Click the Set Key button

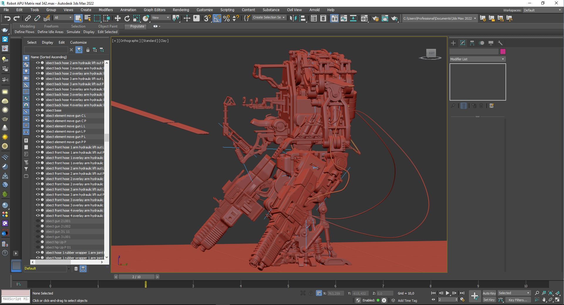coord(489,300)
